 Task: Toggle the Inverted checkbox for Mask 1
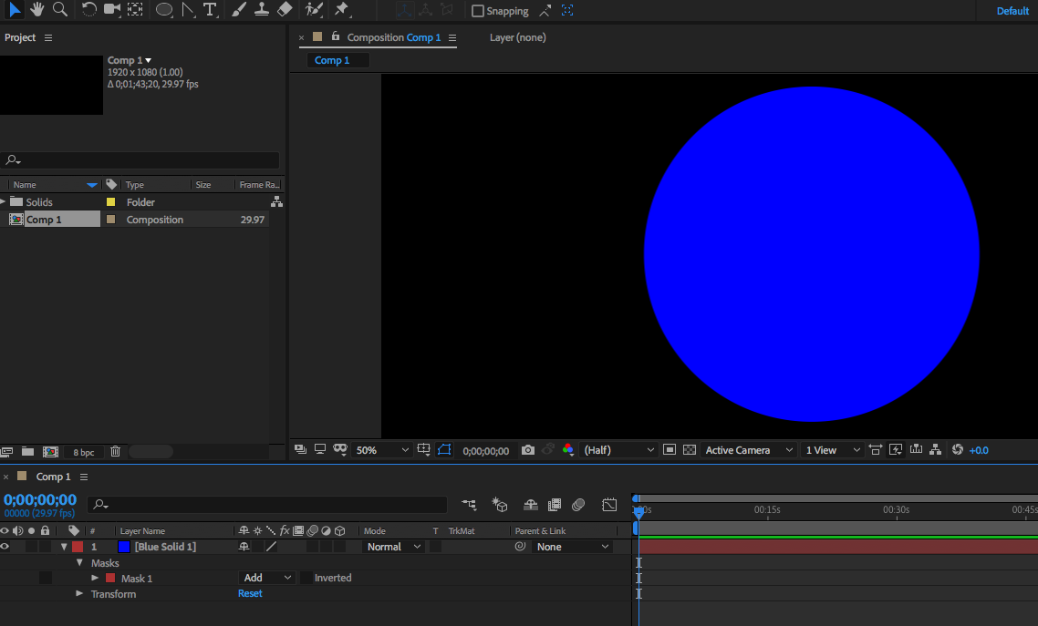(306, 578)
